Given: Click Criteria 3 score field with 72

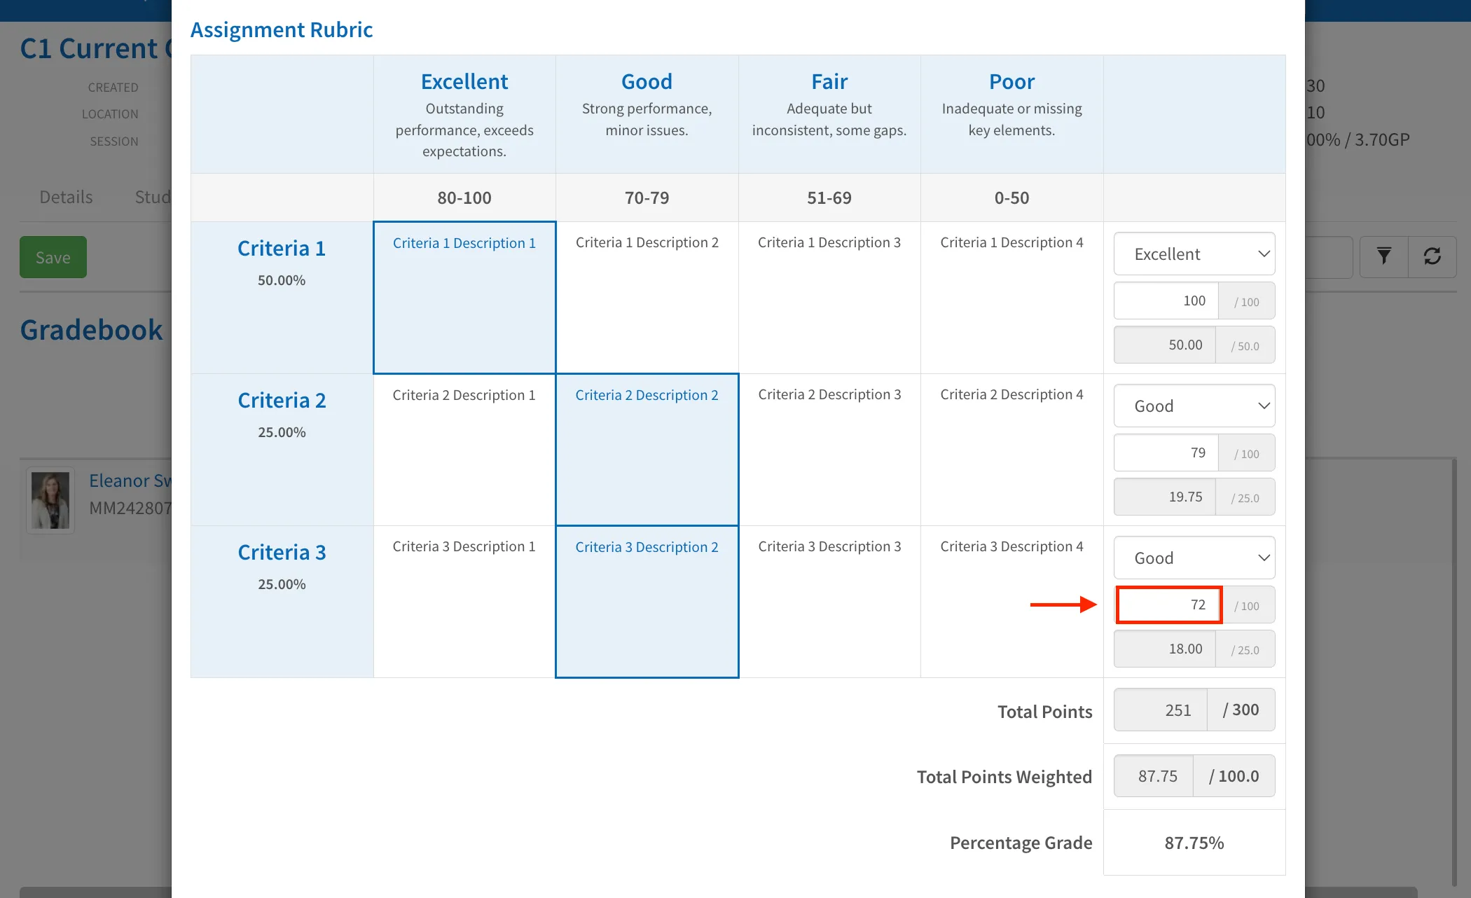Looking at the screenshot, I should [1168, 605].
